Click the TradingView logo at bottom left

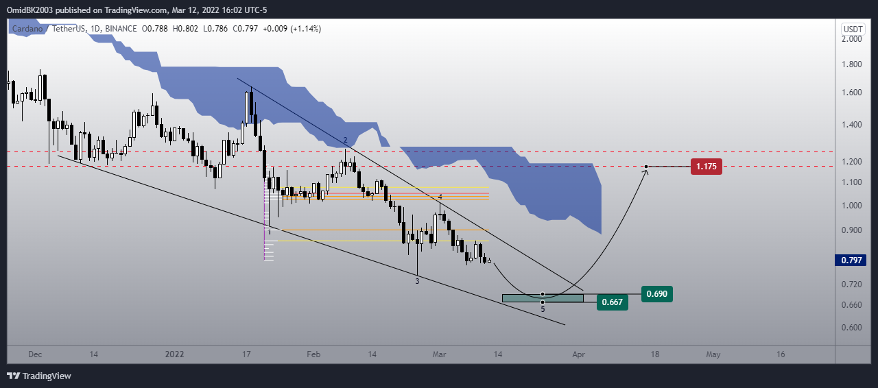(x=39, y=376)
